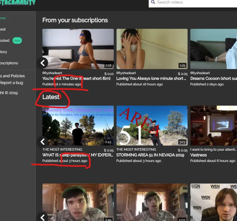Open the Latest sidebar item
The width and height of the screenshot is (237, 221).
3,29
